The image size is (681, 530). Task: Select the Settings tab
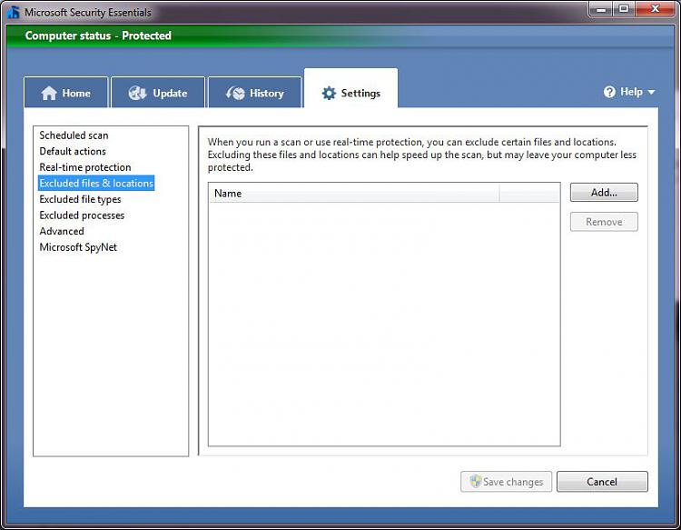[x=350, y=89]
